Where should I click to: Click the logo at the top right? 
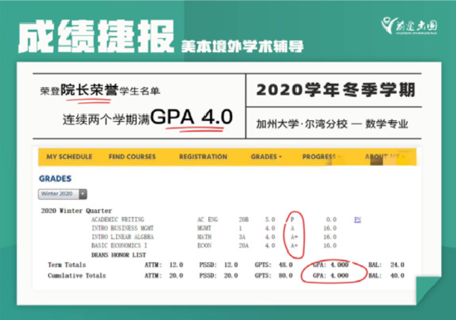pyautogui.click(x=410, y=27)
